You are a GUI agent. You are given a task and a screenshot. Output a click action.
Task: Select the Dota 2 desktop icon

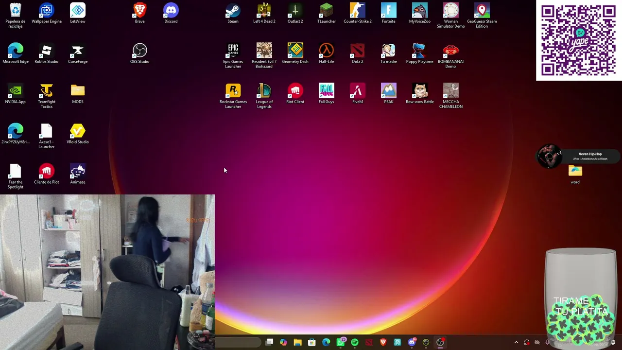pos(358,53)
